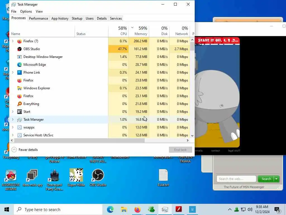Viewport: 286px width, 215px height.
Task: Open the Search button dropdown arrow
Action: [x=277, y=179]
